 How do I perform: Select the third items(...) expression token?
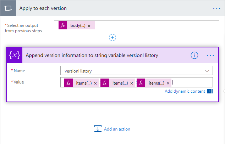[x=156, y=83]
